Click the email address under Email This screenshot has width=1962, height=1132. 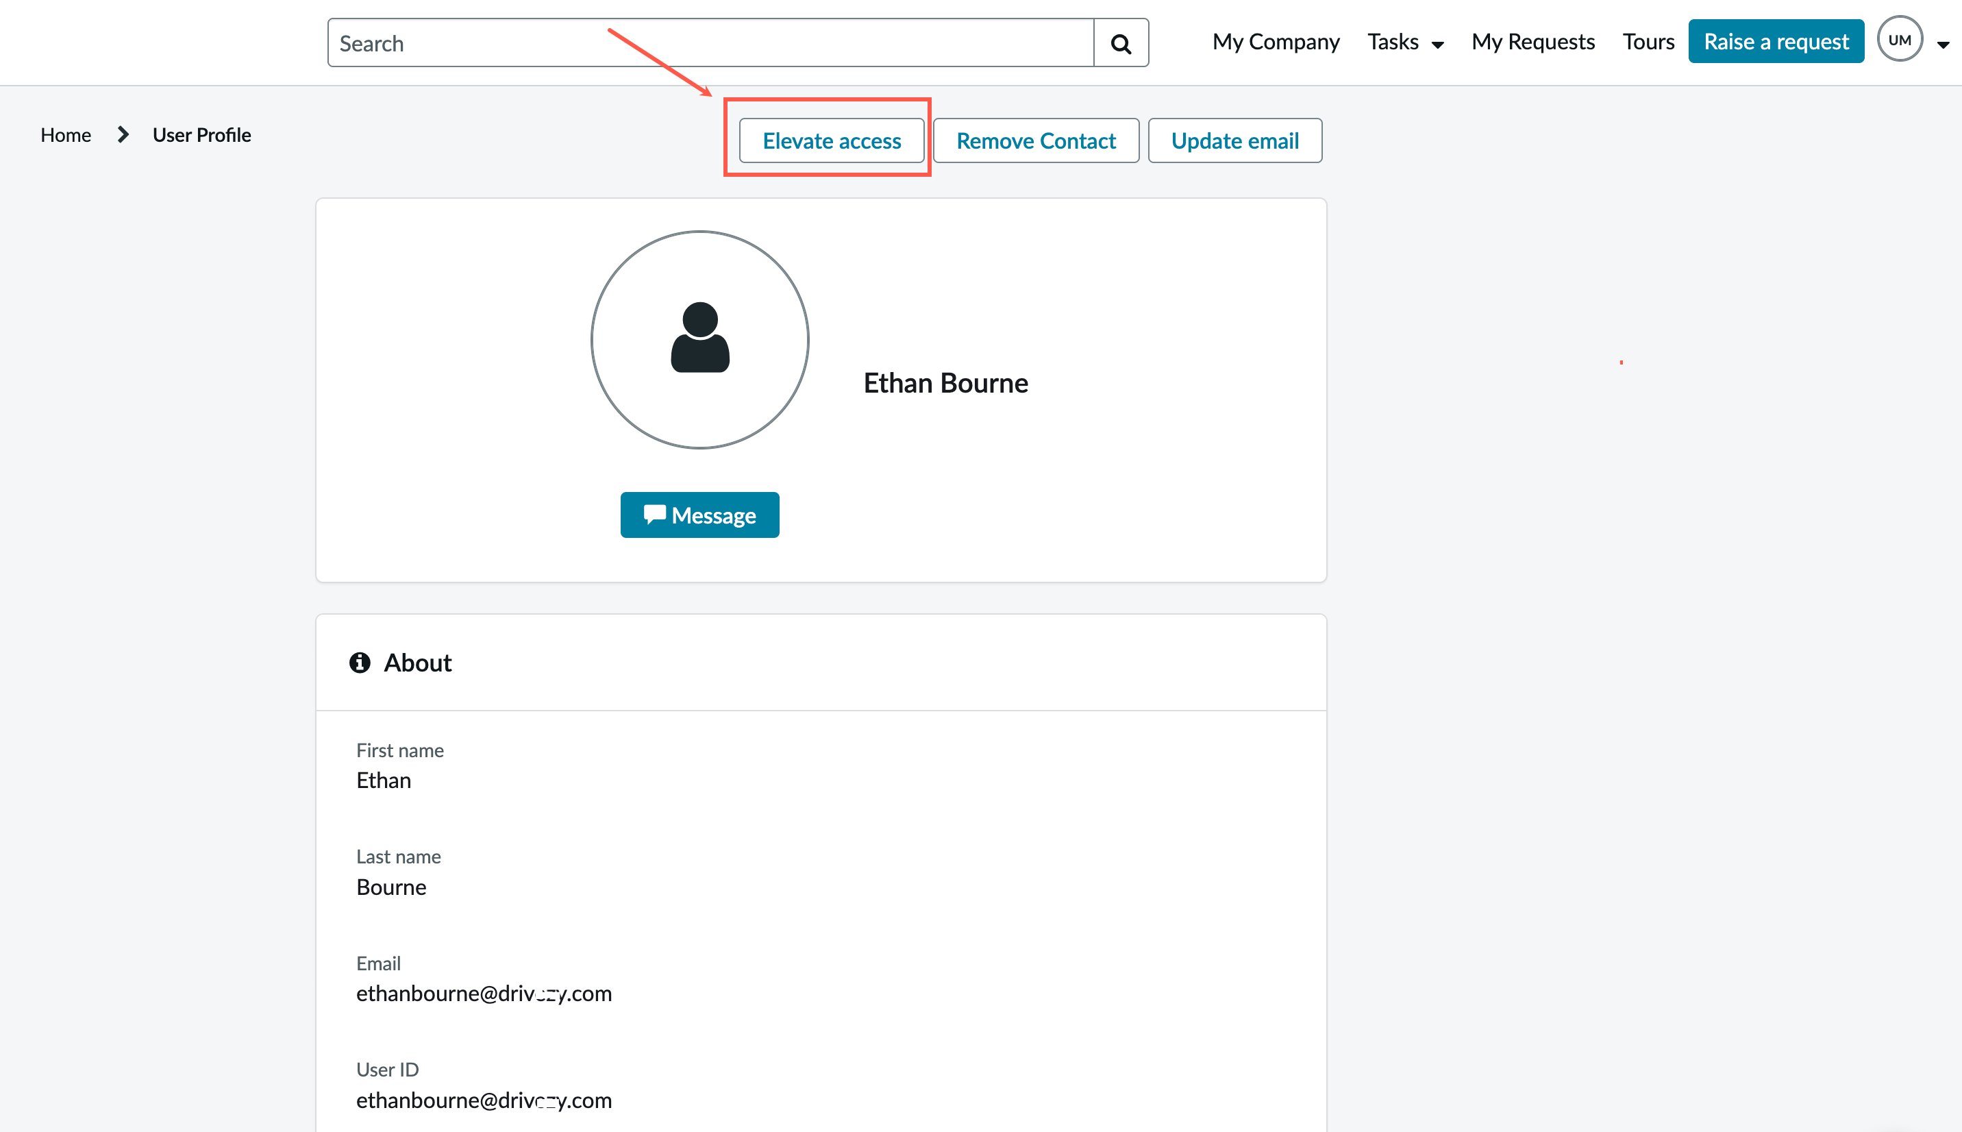pyautogui.click(x=484, y=993)
